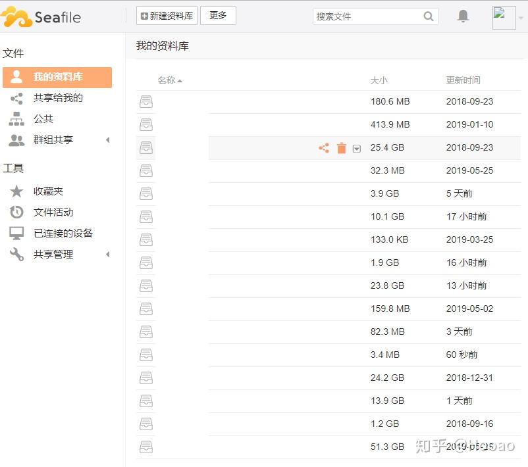Delete the highlighted library using the trash icon
528x467 pixels.
click(x=341, y=148)
